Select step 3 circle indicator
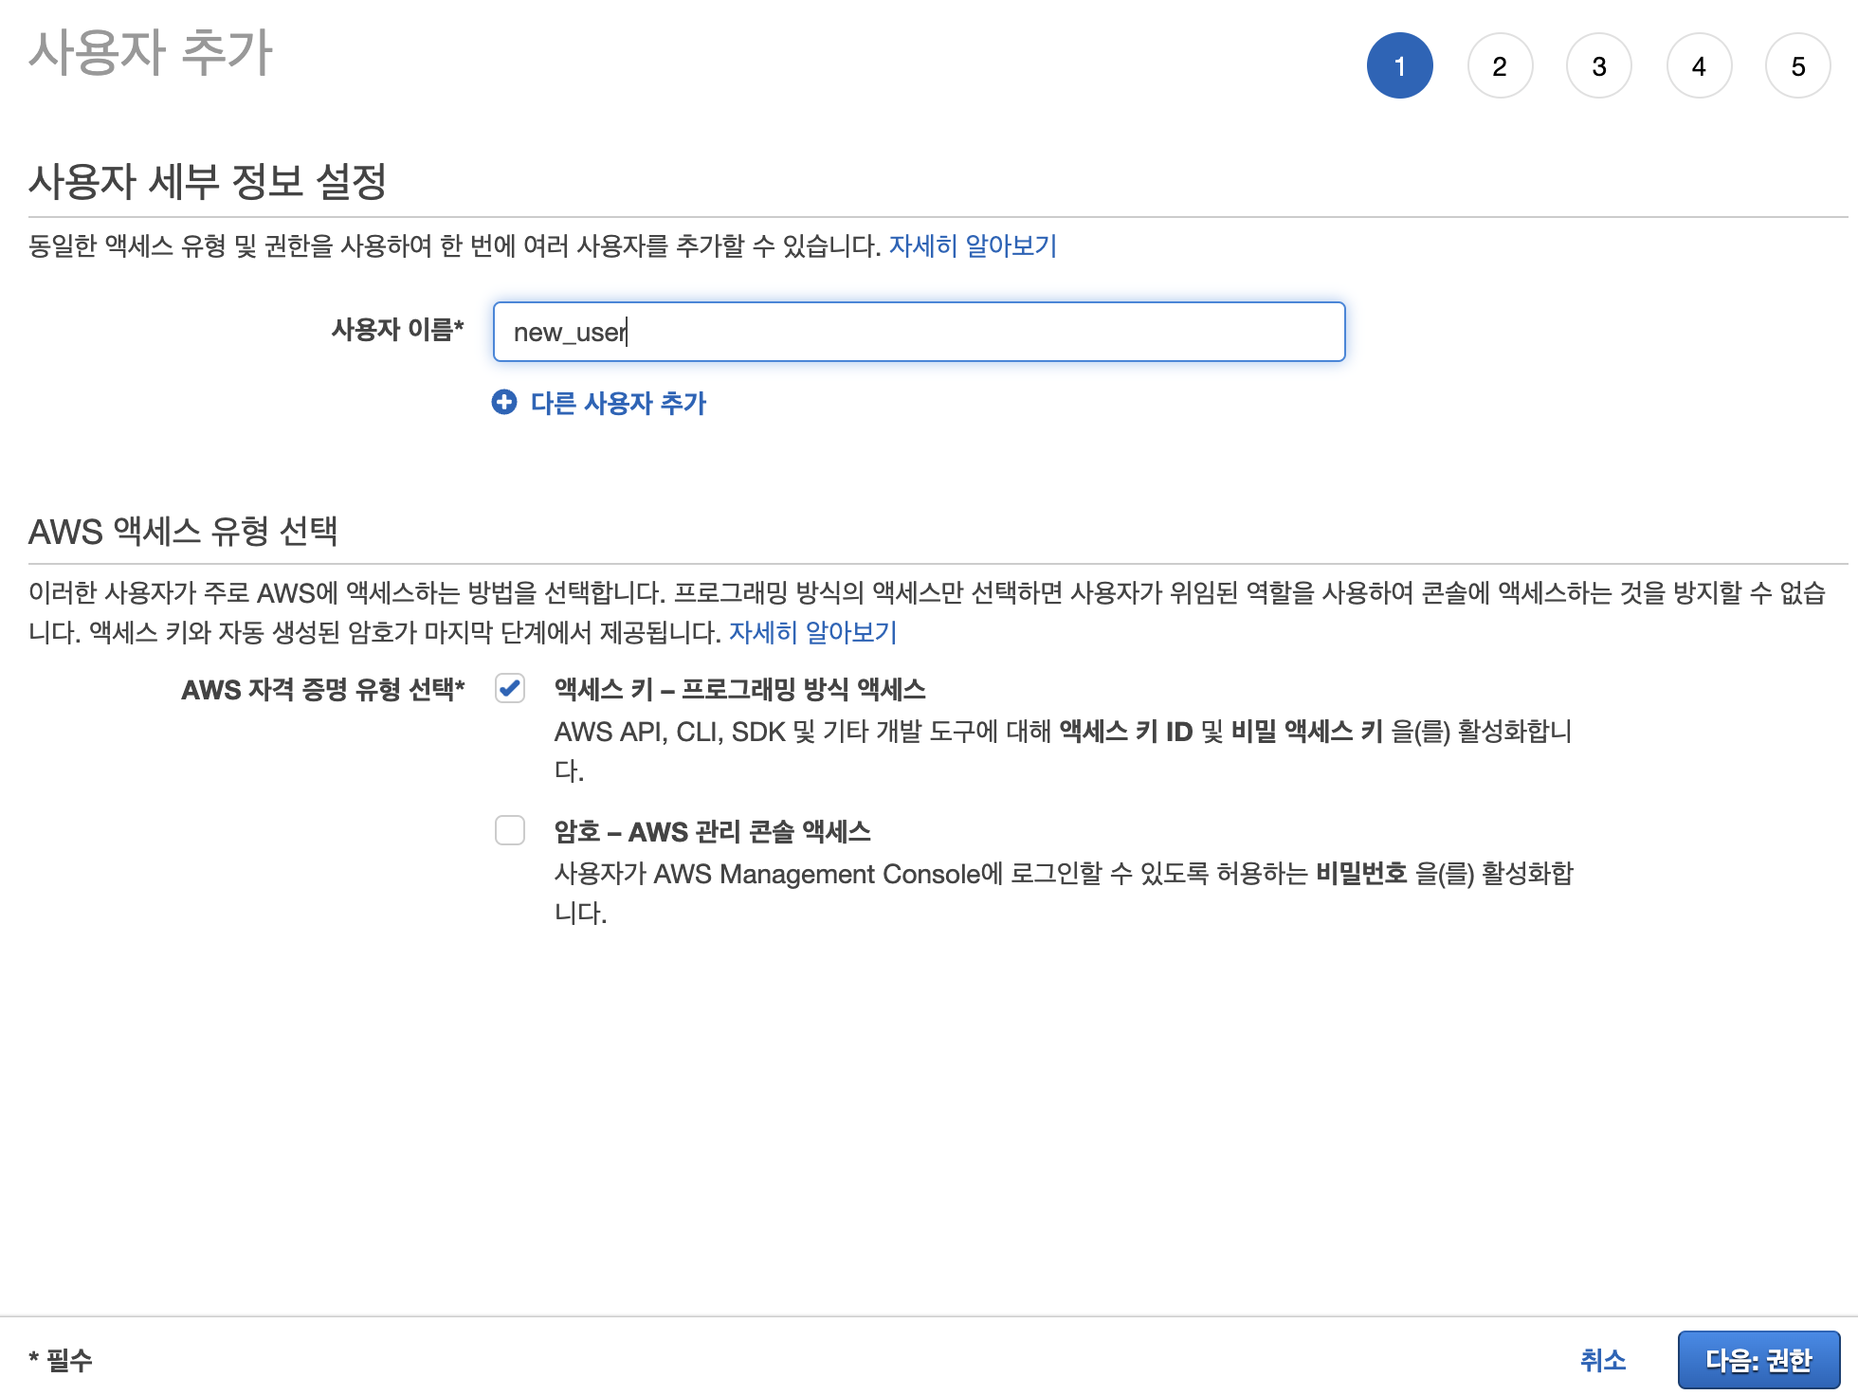The image size is (1858, 1395). (1598, 66)
